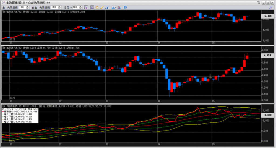Collapse the ボリンジャーバンド legend using triangle
Viewport: 276px width, 148px height.
35,109
